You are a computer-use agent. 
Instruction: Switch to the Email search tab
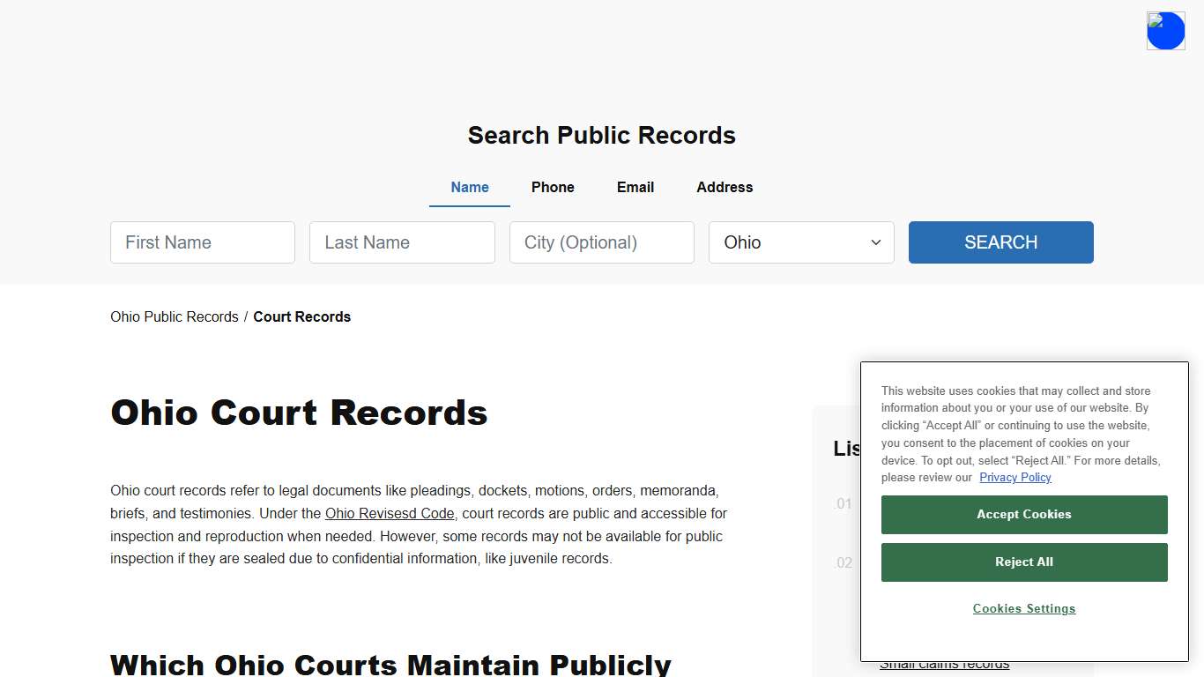635,187
